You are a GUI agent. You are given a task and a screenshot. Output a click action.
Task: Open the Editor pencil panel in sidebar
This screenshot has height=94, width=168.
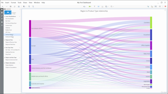coord(2,16)
